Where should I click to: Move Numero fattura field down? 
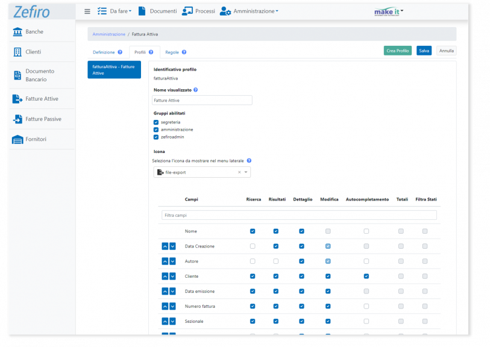click(172, 306)
